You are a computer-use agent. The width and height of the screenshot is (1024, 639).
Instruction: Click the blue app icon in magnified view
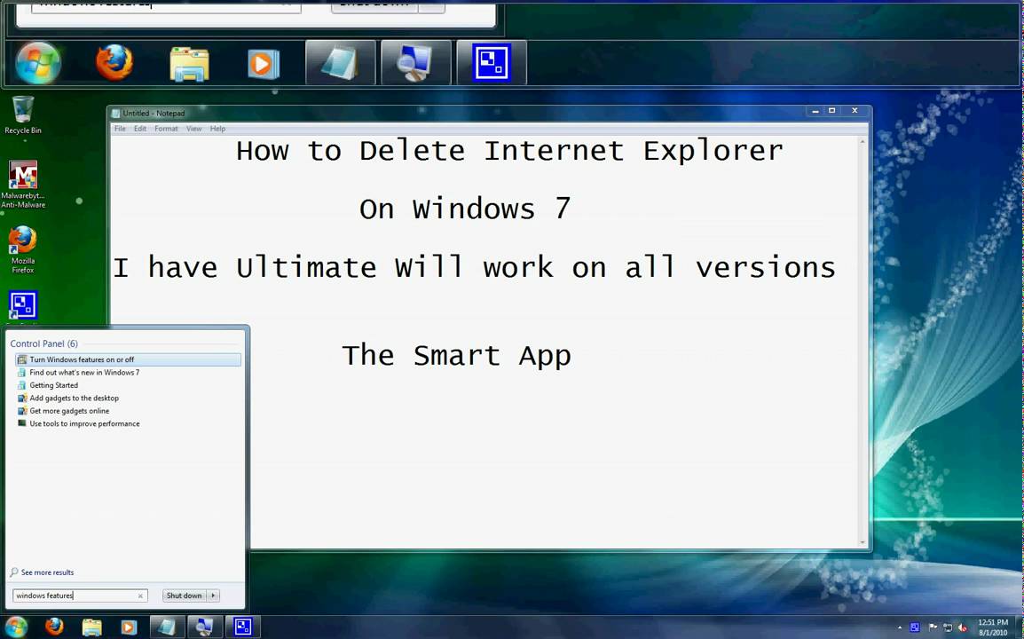[x=492, y=63]
